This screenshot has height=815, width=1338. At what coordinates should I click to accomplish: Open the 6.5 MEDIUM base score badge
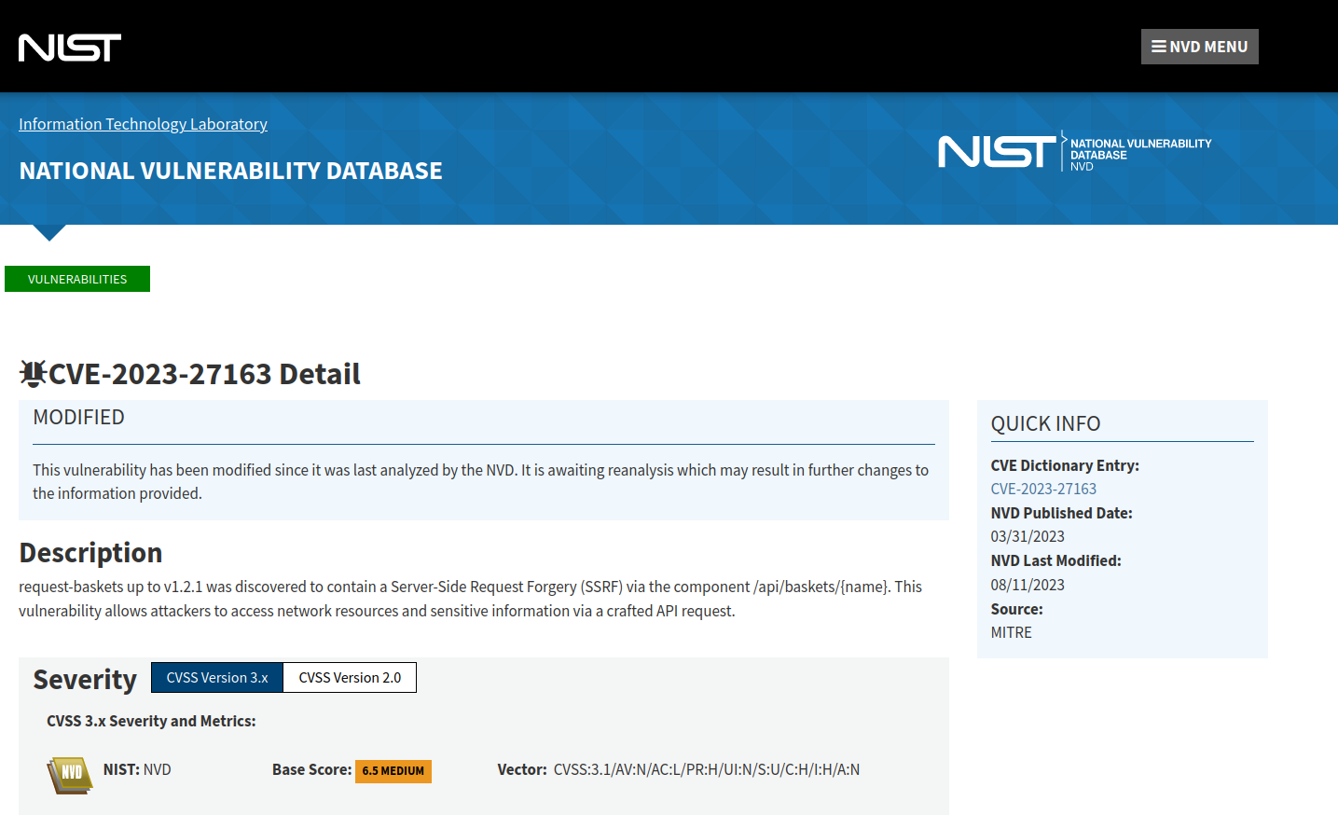[x=393, y=771]
